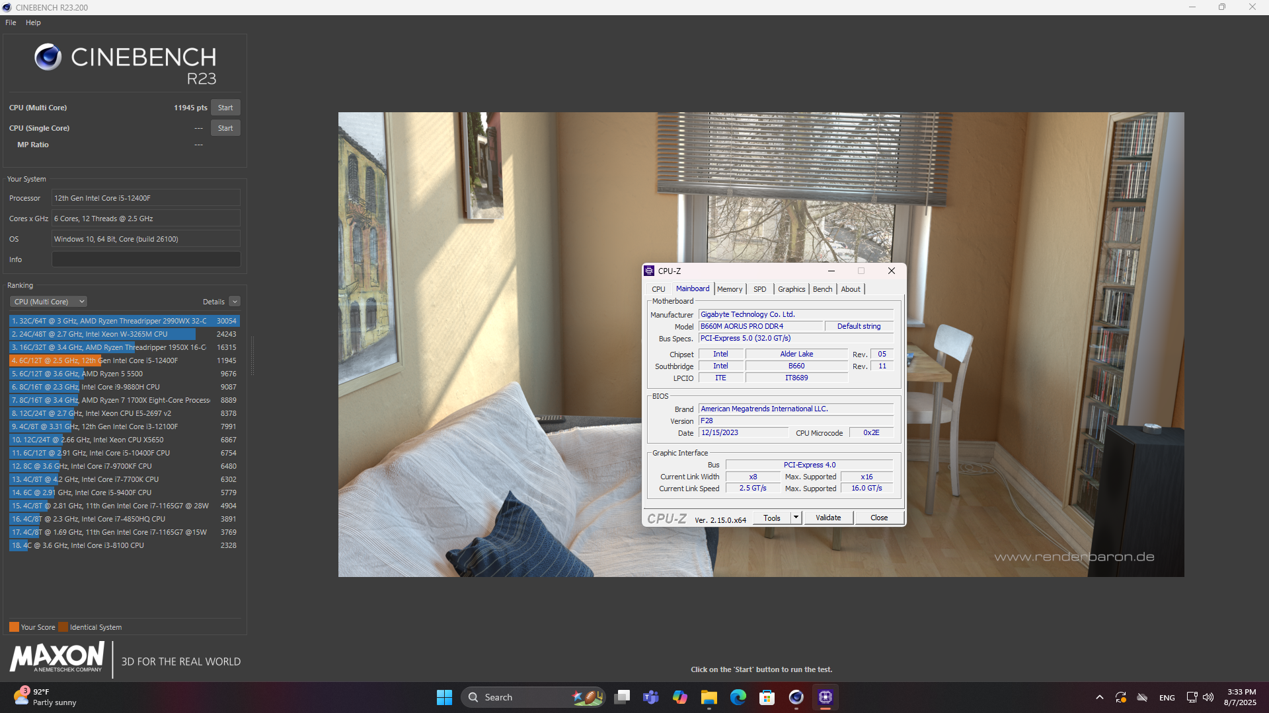Open CPU (Multi Core) ranking dropdown
This screenshot has width=1269, height=713.
48,302
